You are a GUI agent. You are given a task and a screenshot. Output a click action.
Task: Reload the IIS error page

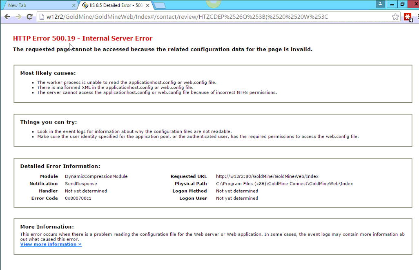coord(29,17)
